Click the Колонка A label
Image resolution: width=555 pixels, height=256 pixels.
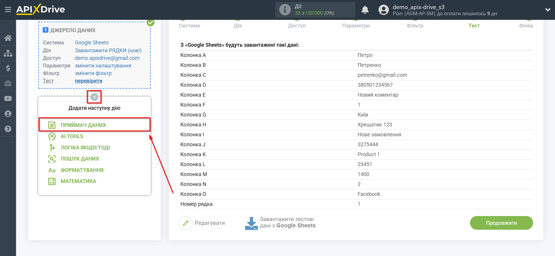pyautogui.click(x=193, y=55)
